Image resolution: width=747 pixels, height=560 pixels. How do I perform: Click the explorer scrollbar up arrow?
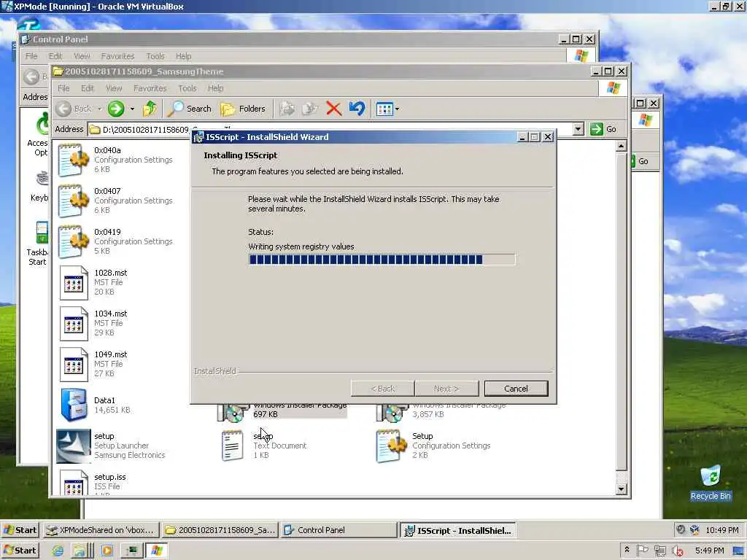coord(621,146)
